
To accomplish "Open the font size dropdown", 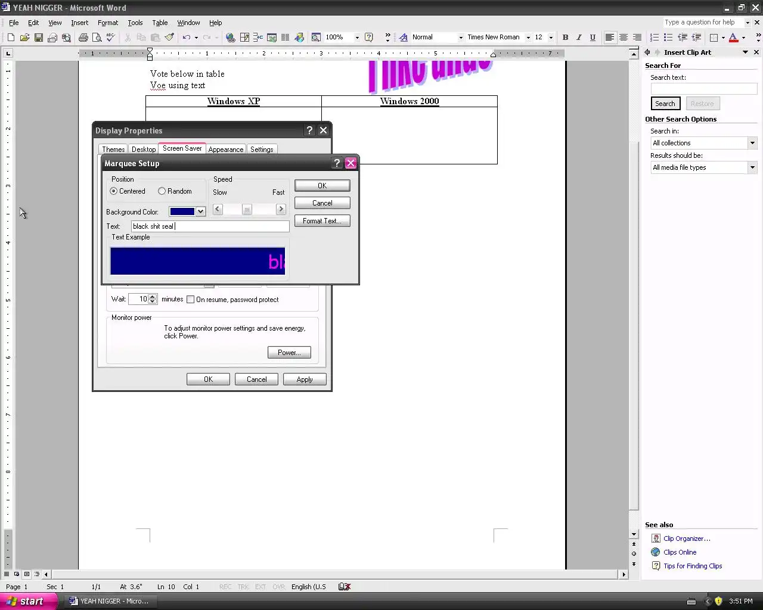I will pos(551,37).
